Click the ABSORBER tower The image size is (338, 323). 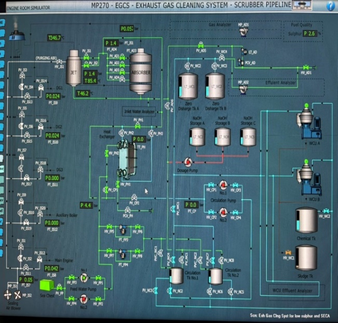coord(140,72)
